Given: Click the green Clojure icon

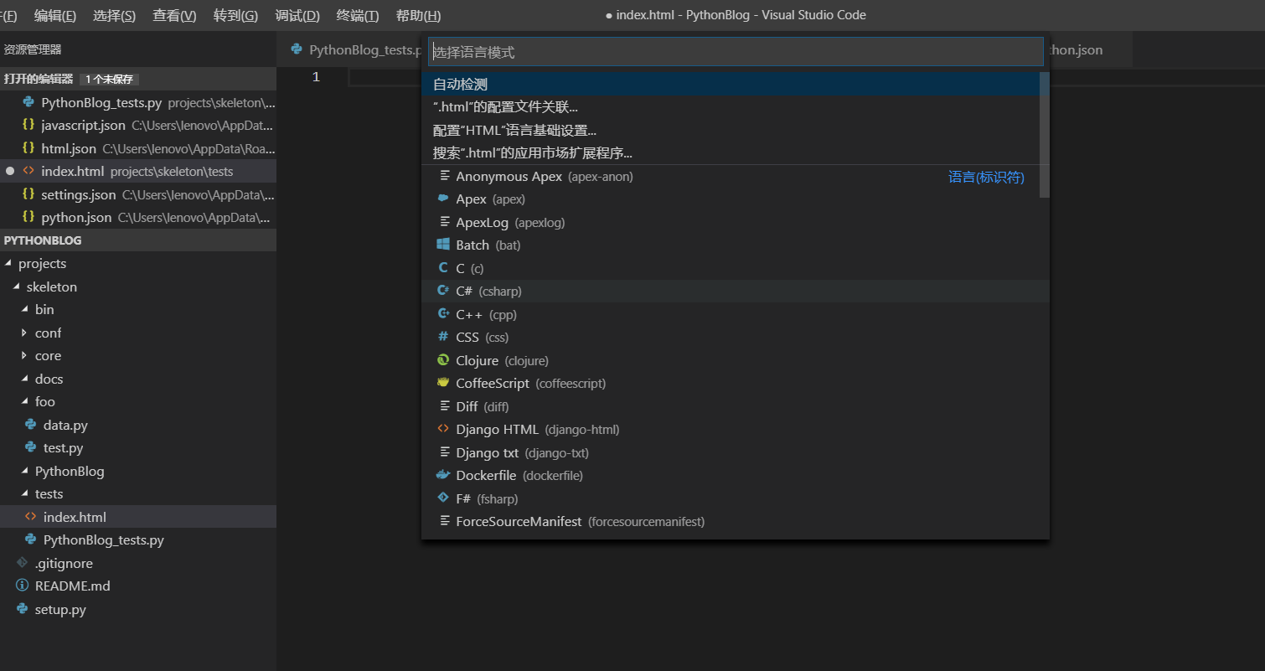Looking at the screenshot, I should pos(443,360).
